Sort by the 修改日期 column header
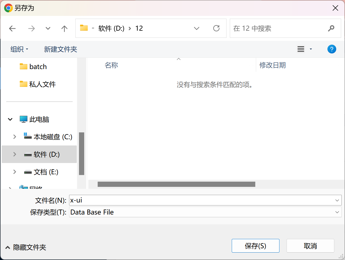The width and height of the screenshot is (345, 260). (273, 65)
